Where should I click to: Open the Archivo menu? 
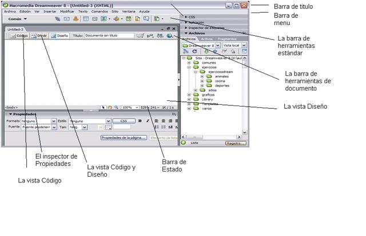[x=10, y=11]
